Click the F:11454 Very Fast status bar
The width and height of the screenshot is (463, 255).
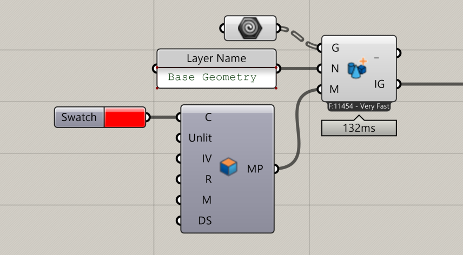(x=359, y=107)
